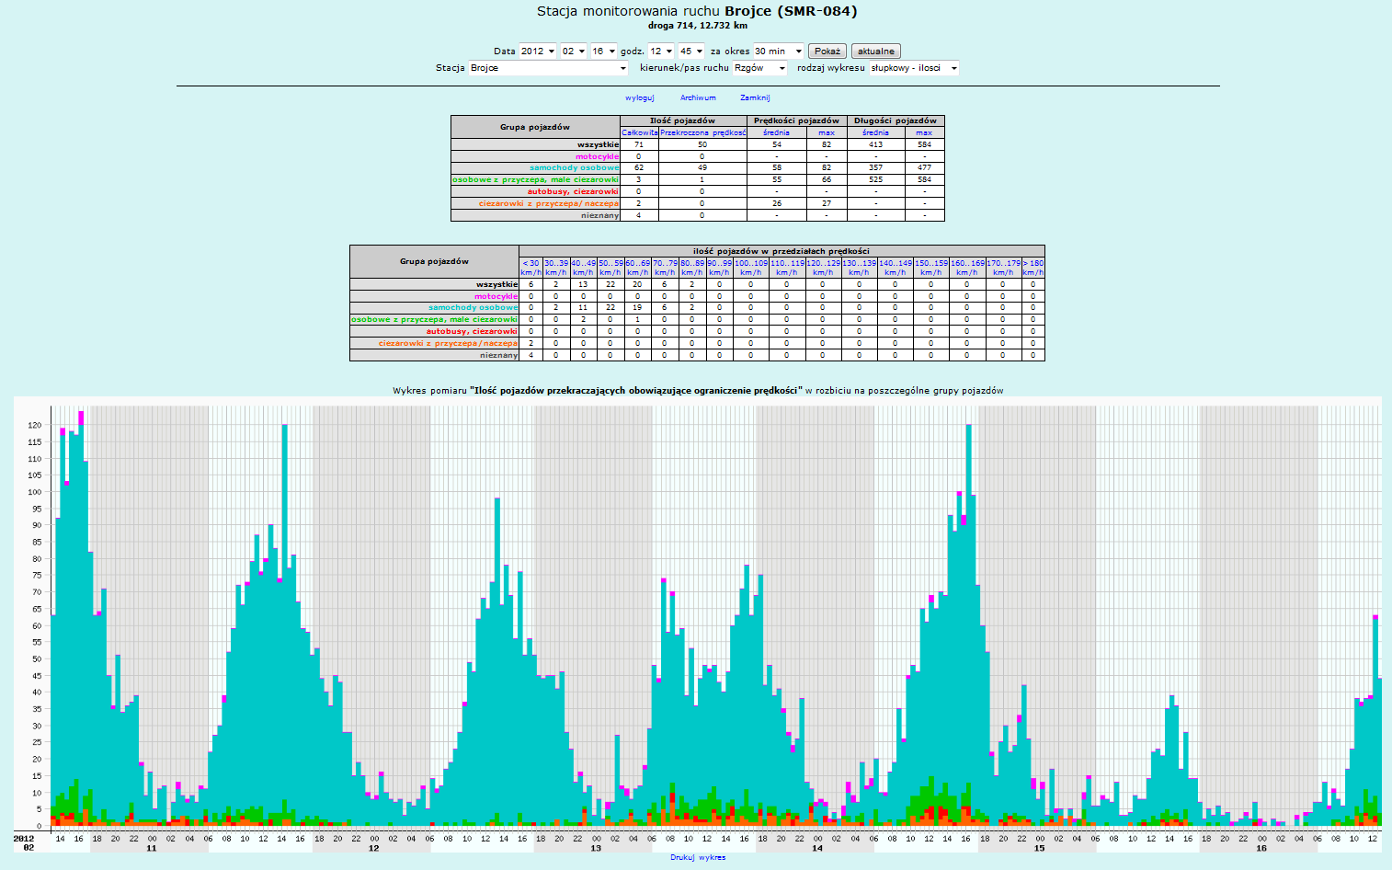The width and height of the screenshot is (1392, 870).
Task: Open the period dropdown showing 30 min
Action: (x=779, y=52)
